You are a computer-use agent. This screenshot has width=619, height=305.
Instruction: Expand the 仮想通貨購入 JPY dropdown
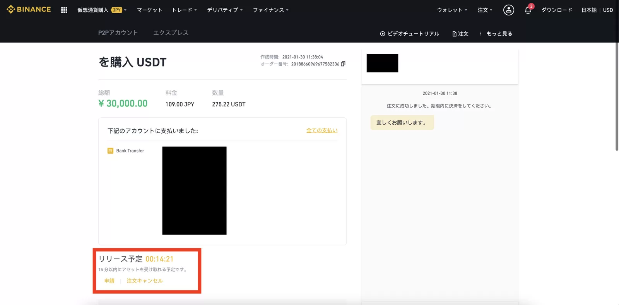tap(102, 10)
